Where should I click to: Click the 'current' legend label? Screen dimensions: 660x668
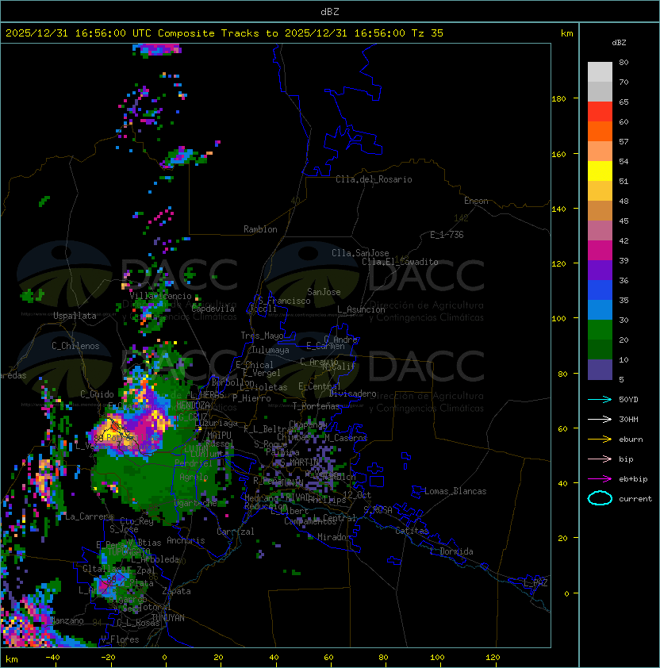(635, 499)
